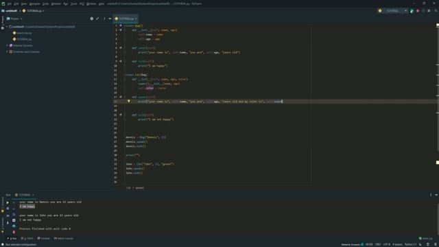Image resolution: width=439 pixels, height=247 pixels.
Task: Run the TUTORIAL configuration with green arrow
Action: pyautogui.click(x=412, y=11)
